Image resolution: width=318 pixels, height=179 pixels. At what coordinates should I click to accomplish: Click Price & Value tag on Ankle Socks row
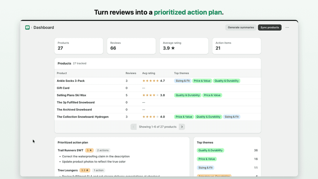tap(202, 81)
